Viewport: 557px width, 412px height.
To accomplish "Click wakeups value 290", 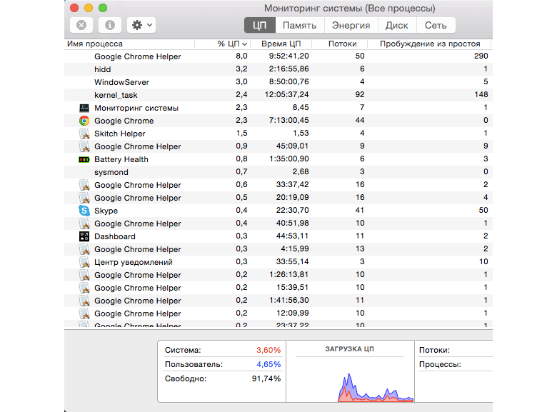I will pyautogui.click(x=481, y=56).
